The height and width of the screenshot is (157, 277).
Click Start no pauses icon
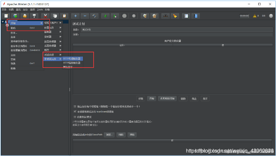point(115,16)
